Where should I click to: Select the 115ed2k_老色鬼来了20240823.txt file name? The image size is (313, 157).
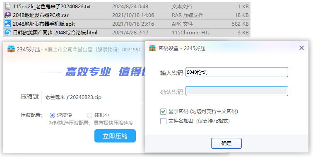point(52,7)
